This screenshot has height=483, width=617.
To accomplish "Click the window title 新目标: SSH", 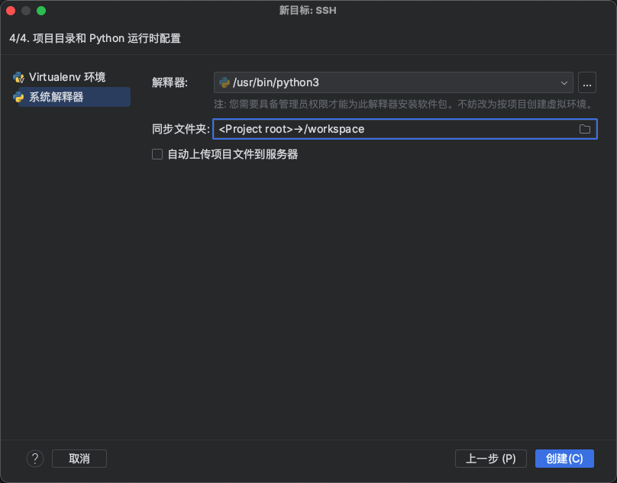I will click(308, 10).
